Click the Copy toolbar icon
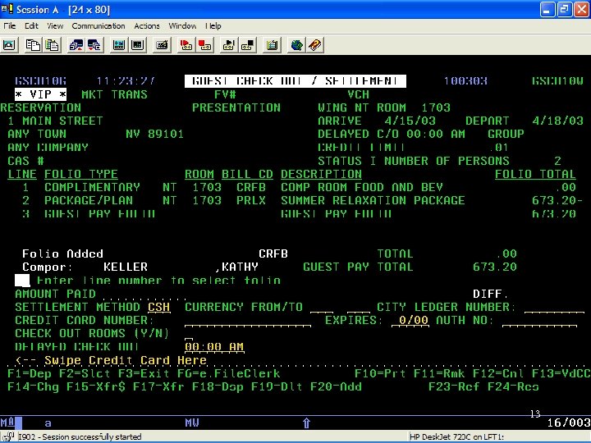This screenshot has width=591, height=443. [x=33, y=45]
